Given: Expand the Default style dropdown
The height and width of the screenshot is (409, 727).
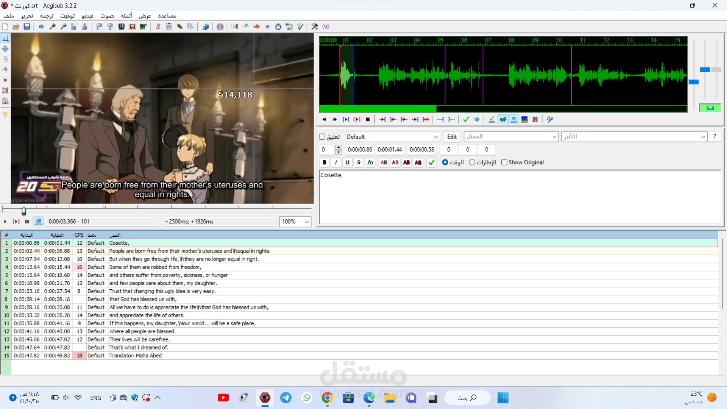Looking at the screenshot, I should (435, 137).
